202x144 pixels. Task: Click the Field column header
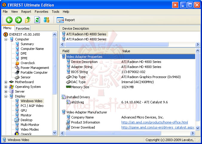click(90, 51)
